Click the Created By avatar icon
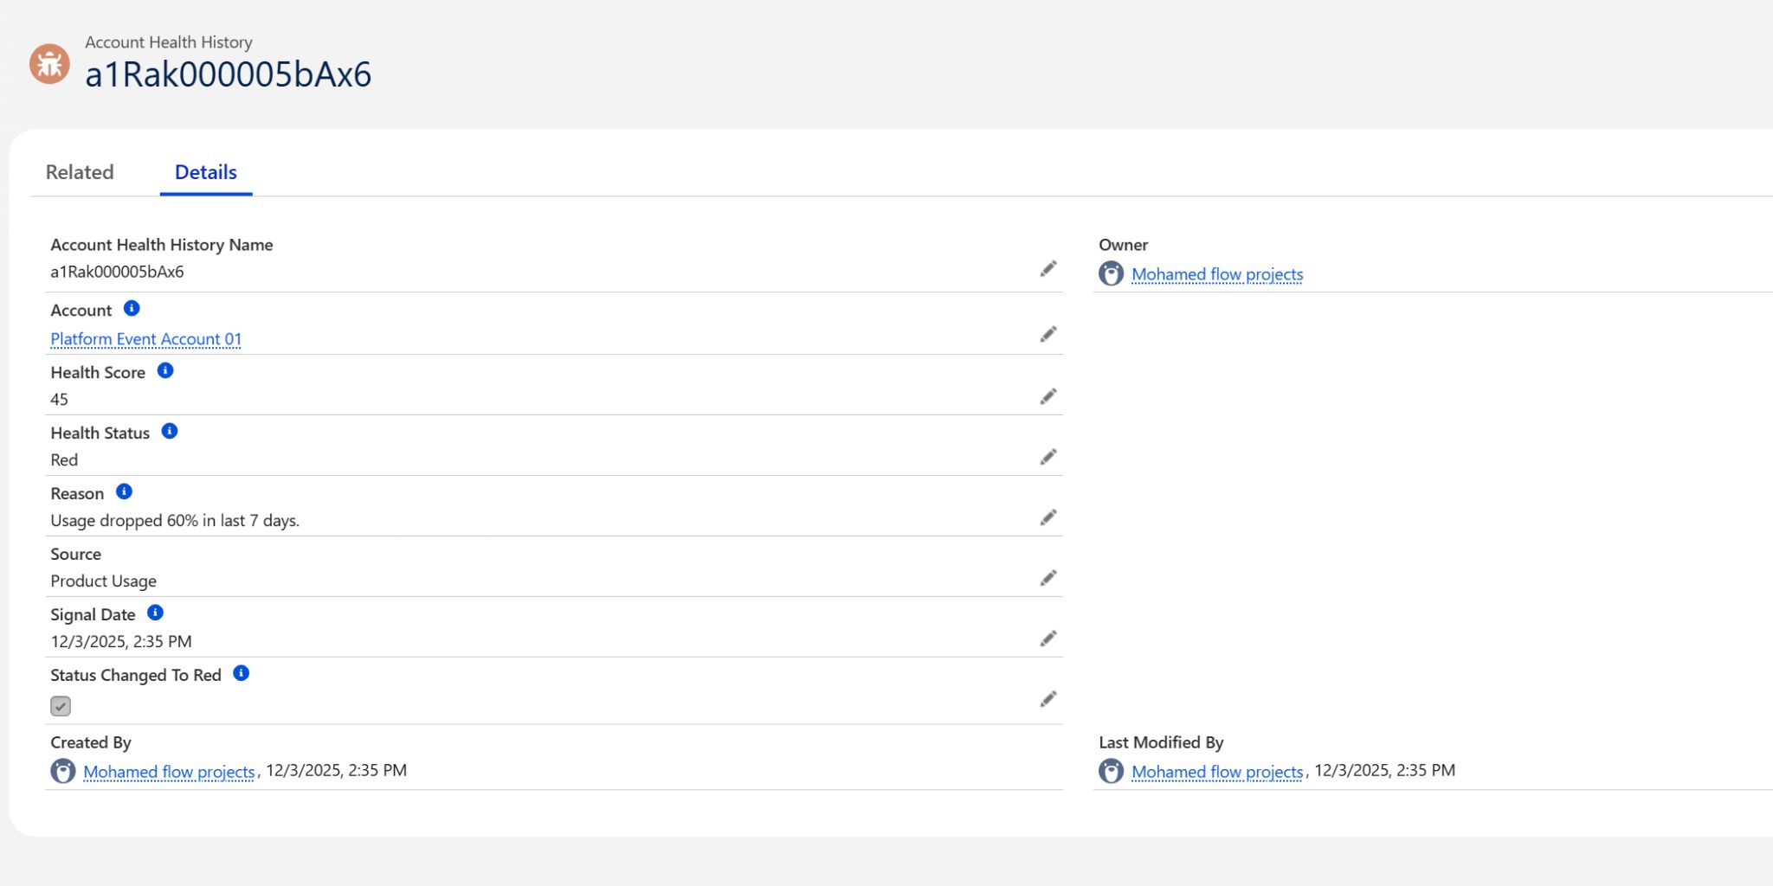 point(62,771)
